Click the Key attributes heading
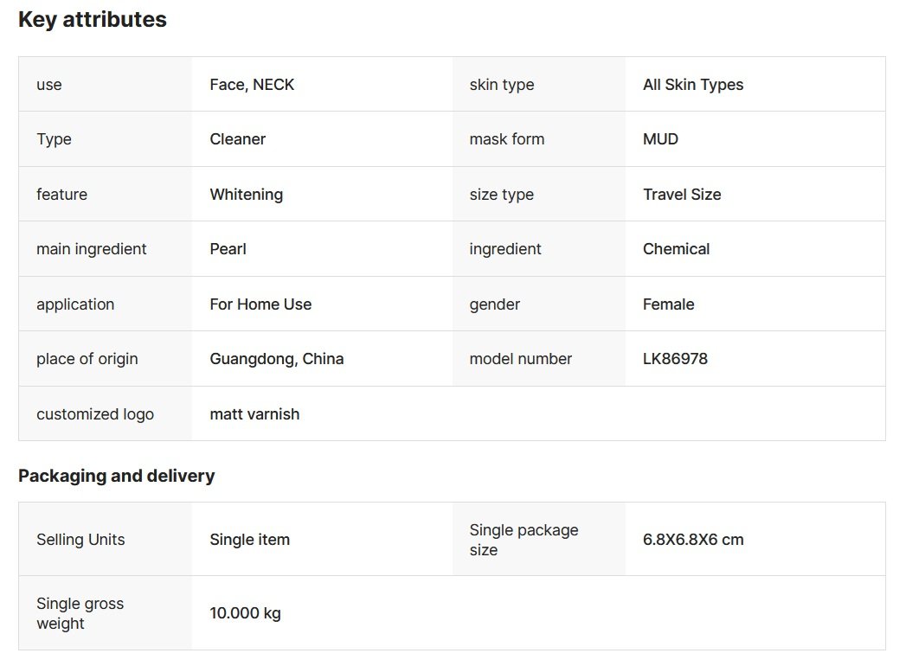 click(93, 20)
